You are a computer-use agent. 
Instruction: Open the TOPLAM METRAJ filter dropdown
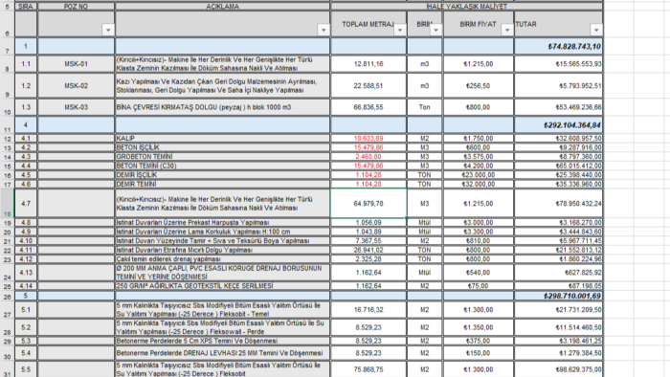[400, 30]
